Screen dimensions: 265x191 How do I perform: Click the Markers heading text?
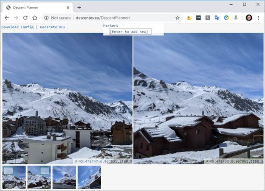111,26
